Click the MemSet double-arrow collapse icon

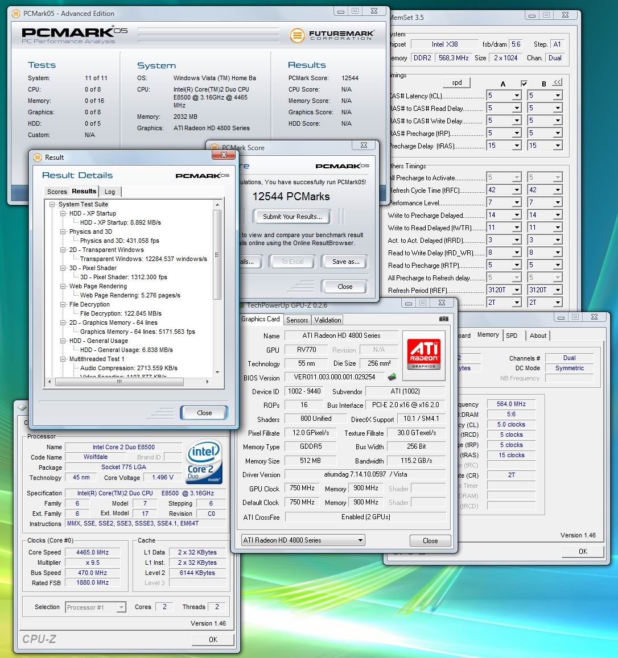click(x=557, y=82)
